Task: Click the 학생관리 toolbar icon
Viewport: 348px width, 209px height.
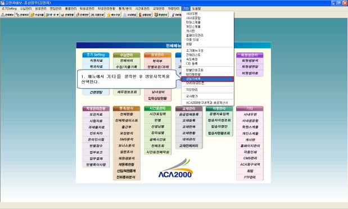Action: 161,15
